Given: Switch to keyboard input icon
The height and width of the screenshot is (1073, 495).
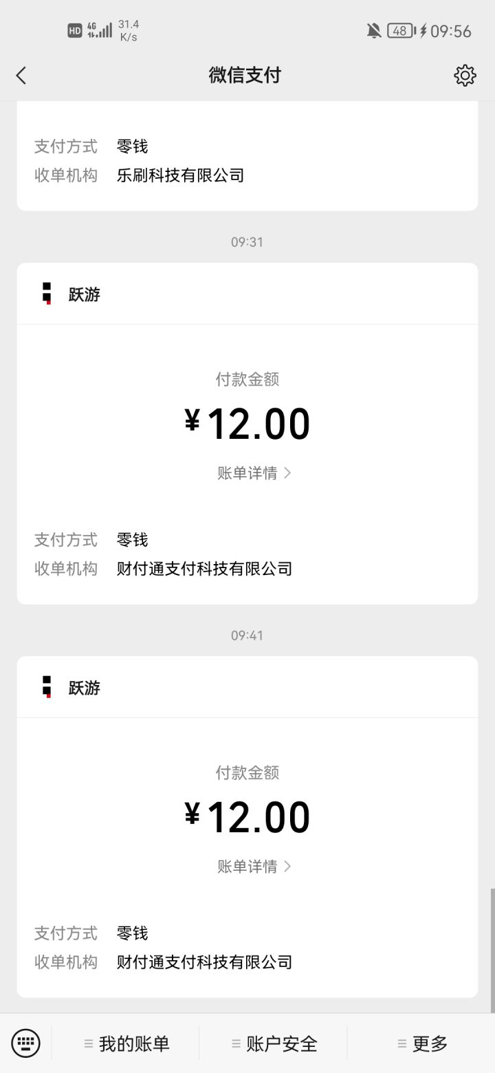Looking at the screenshot, I should point(26,1043).
